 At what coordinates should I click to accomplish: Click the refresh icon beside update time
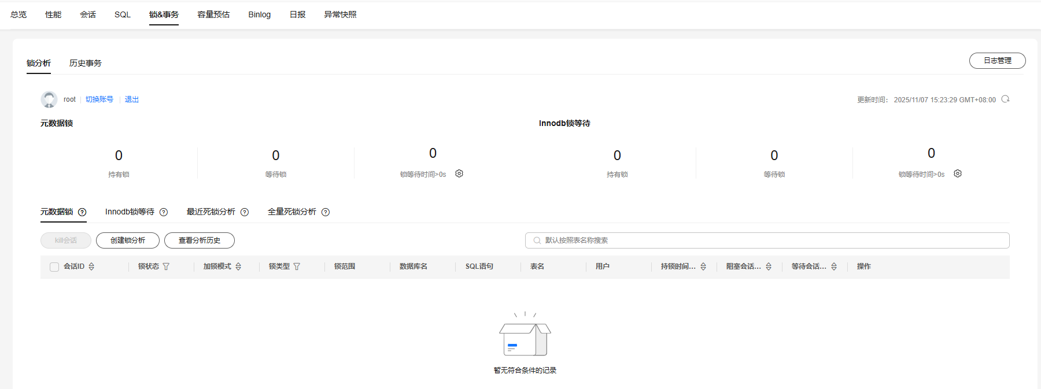click(1005, 99)
